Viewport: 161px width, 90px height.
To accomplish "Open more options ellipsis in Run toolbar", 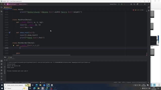I will (x=9, y=60).
